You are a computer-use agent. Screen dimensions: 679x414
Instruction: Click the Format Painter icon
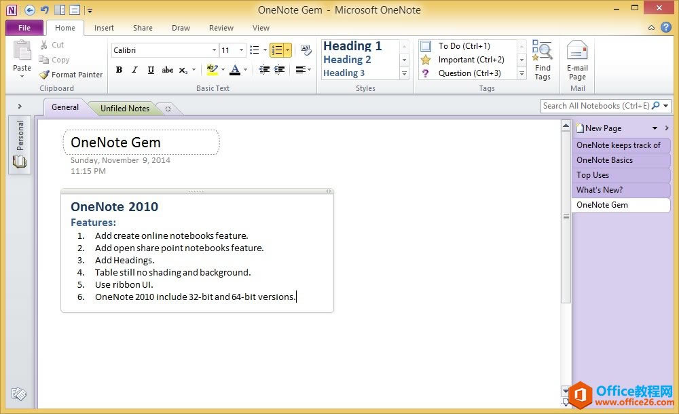[x=44, y=75]
